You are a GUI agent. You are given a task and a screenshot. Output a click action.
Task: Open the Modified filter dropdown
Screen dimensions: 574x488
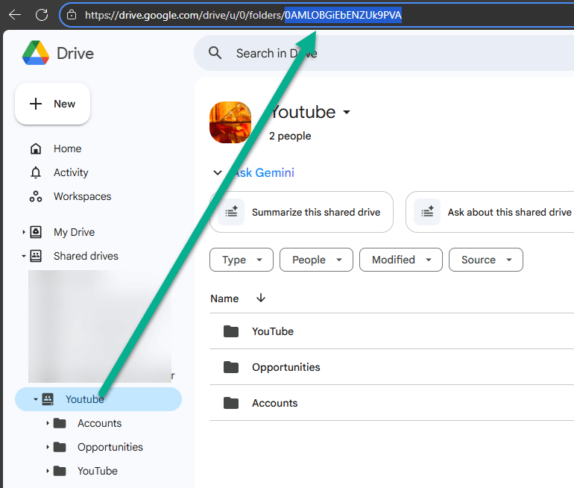(401, 260)
